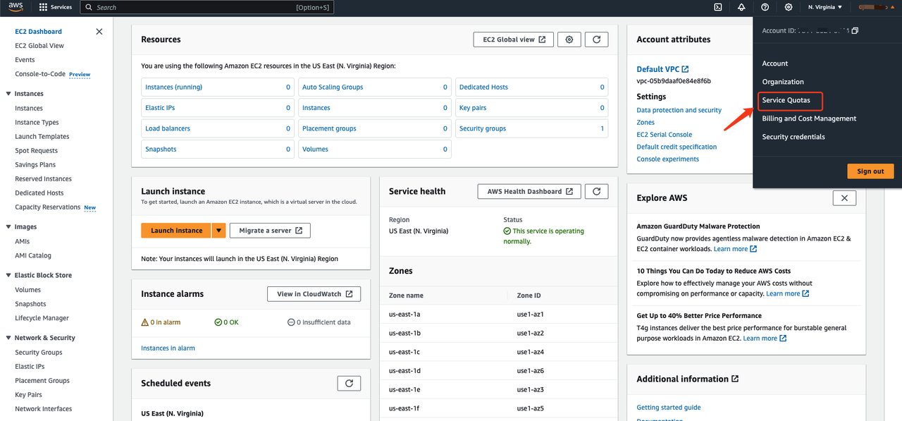Open the account name dropdown
The image size is (902, 421).
click(x=877, y=7)
